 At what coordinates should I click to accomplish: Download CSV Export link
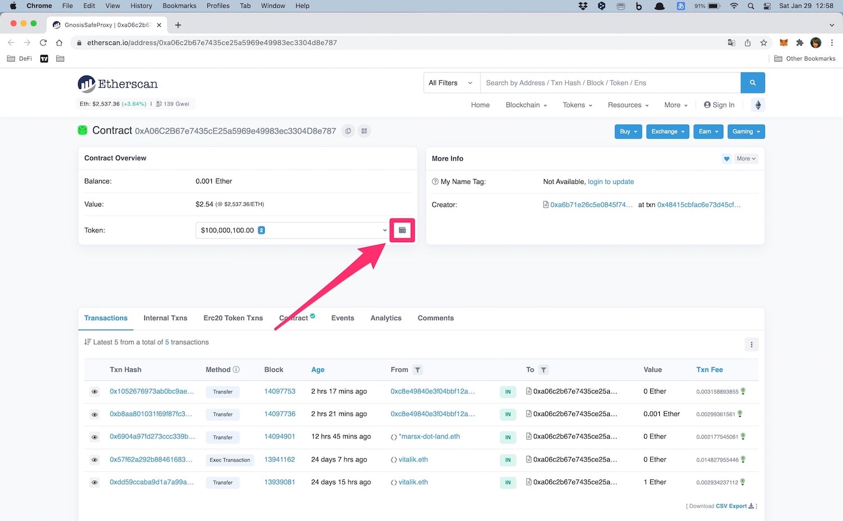(735, 506)
